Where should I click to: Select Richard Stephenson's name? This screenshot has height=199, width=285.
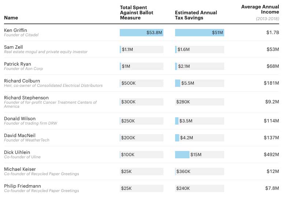26,97
